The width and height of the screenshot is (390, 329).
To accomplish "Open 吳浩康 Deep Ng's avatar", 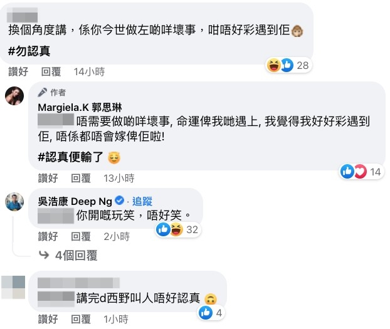I will pyautogui.click(x=14, y=201).
